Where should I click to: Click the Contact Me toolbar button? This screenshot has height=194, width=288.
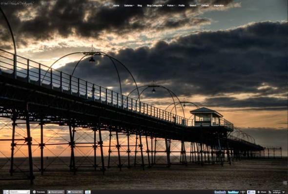[x=75, y=192]
